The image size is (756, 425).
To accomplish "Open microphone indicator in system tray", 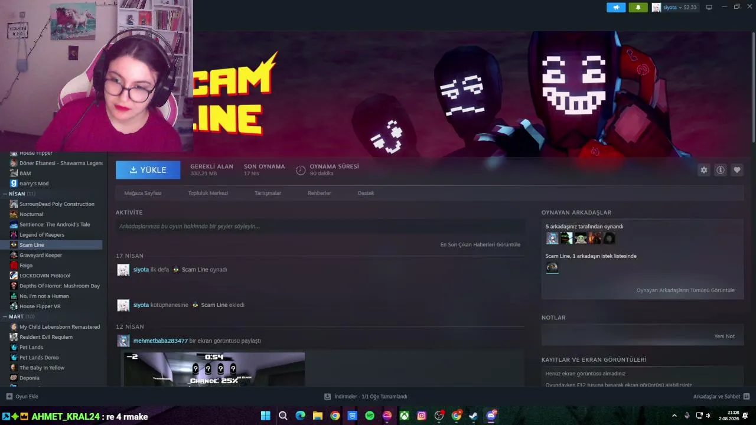I will click(x=687, y=416).
